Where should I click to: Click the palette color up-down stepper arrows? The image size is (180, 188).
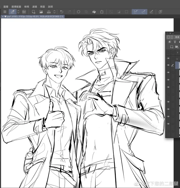click(x=172, y=37)
